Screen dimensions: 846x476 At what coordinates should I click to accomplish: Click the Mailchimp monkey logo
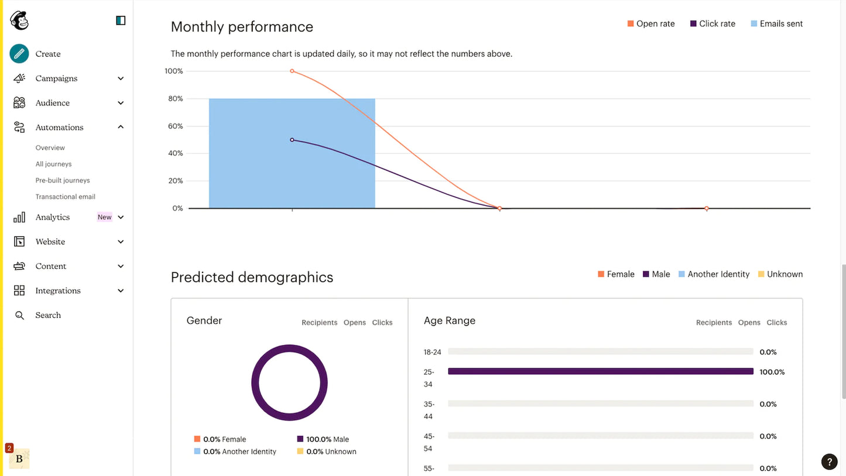19,20
